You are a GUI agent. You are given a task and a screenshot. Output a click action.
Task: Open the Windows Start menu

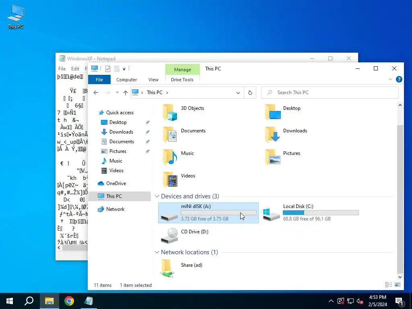pos(10,301)
